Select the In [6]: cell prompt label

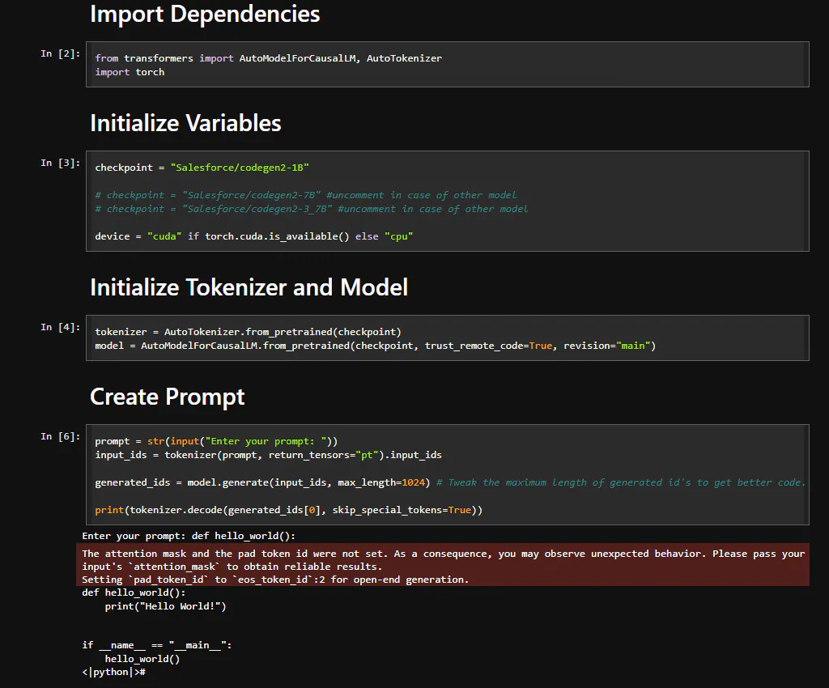[x=60, y=436]
